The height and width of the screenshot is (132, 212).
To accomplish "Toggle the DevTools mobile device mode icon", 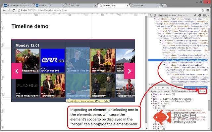I will [155, 16].
